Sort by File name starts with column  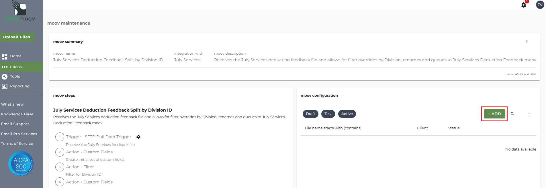coord(333,128)
